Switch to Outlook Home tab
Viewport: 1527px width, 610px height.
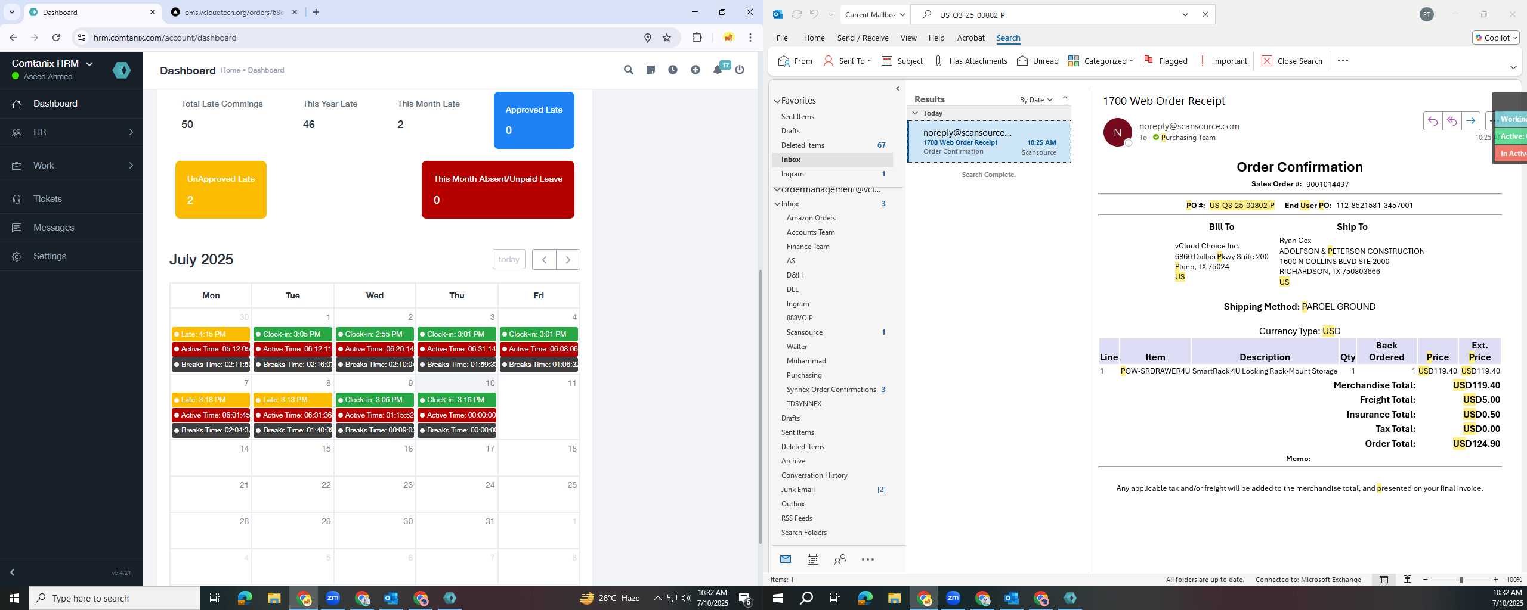pyautogui.click(x=814, y=38)
